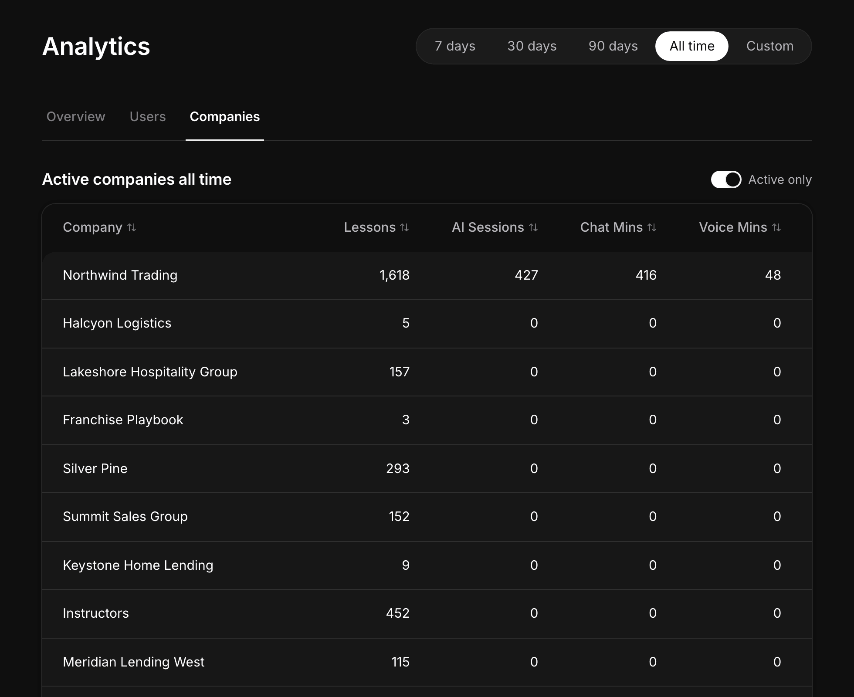Click the AI Sessions sort arrows icon

tap(533, 227)
